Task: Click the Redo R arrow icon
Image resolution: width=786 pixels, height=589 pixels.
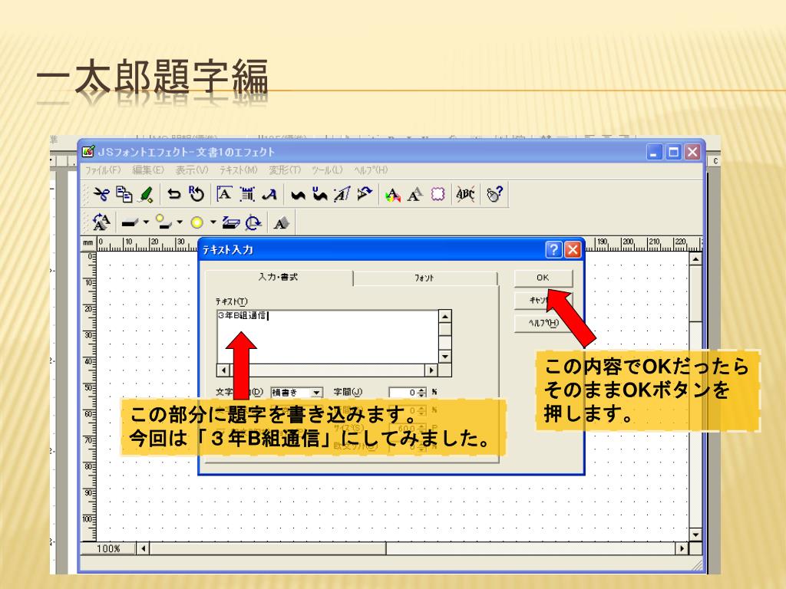Action: pos(196,194)
